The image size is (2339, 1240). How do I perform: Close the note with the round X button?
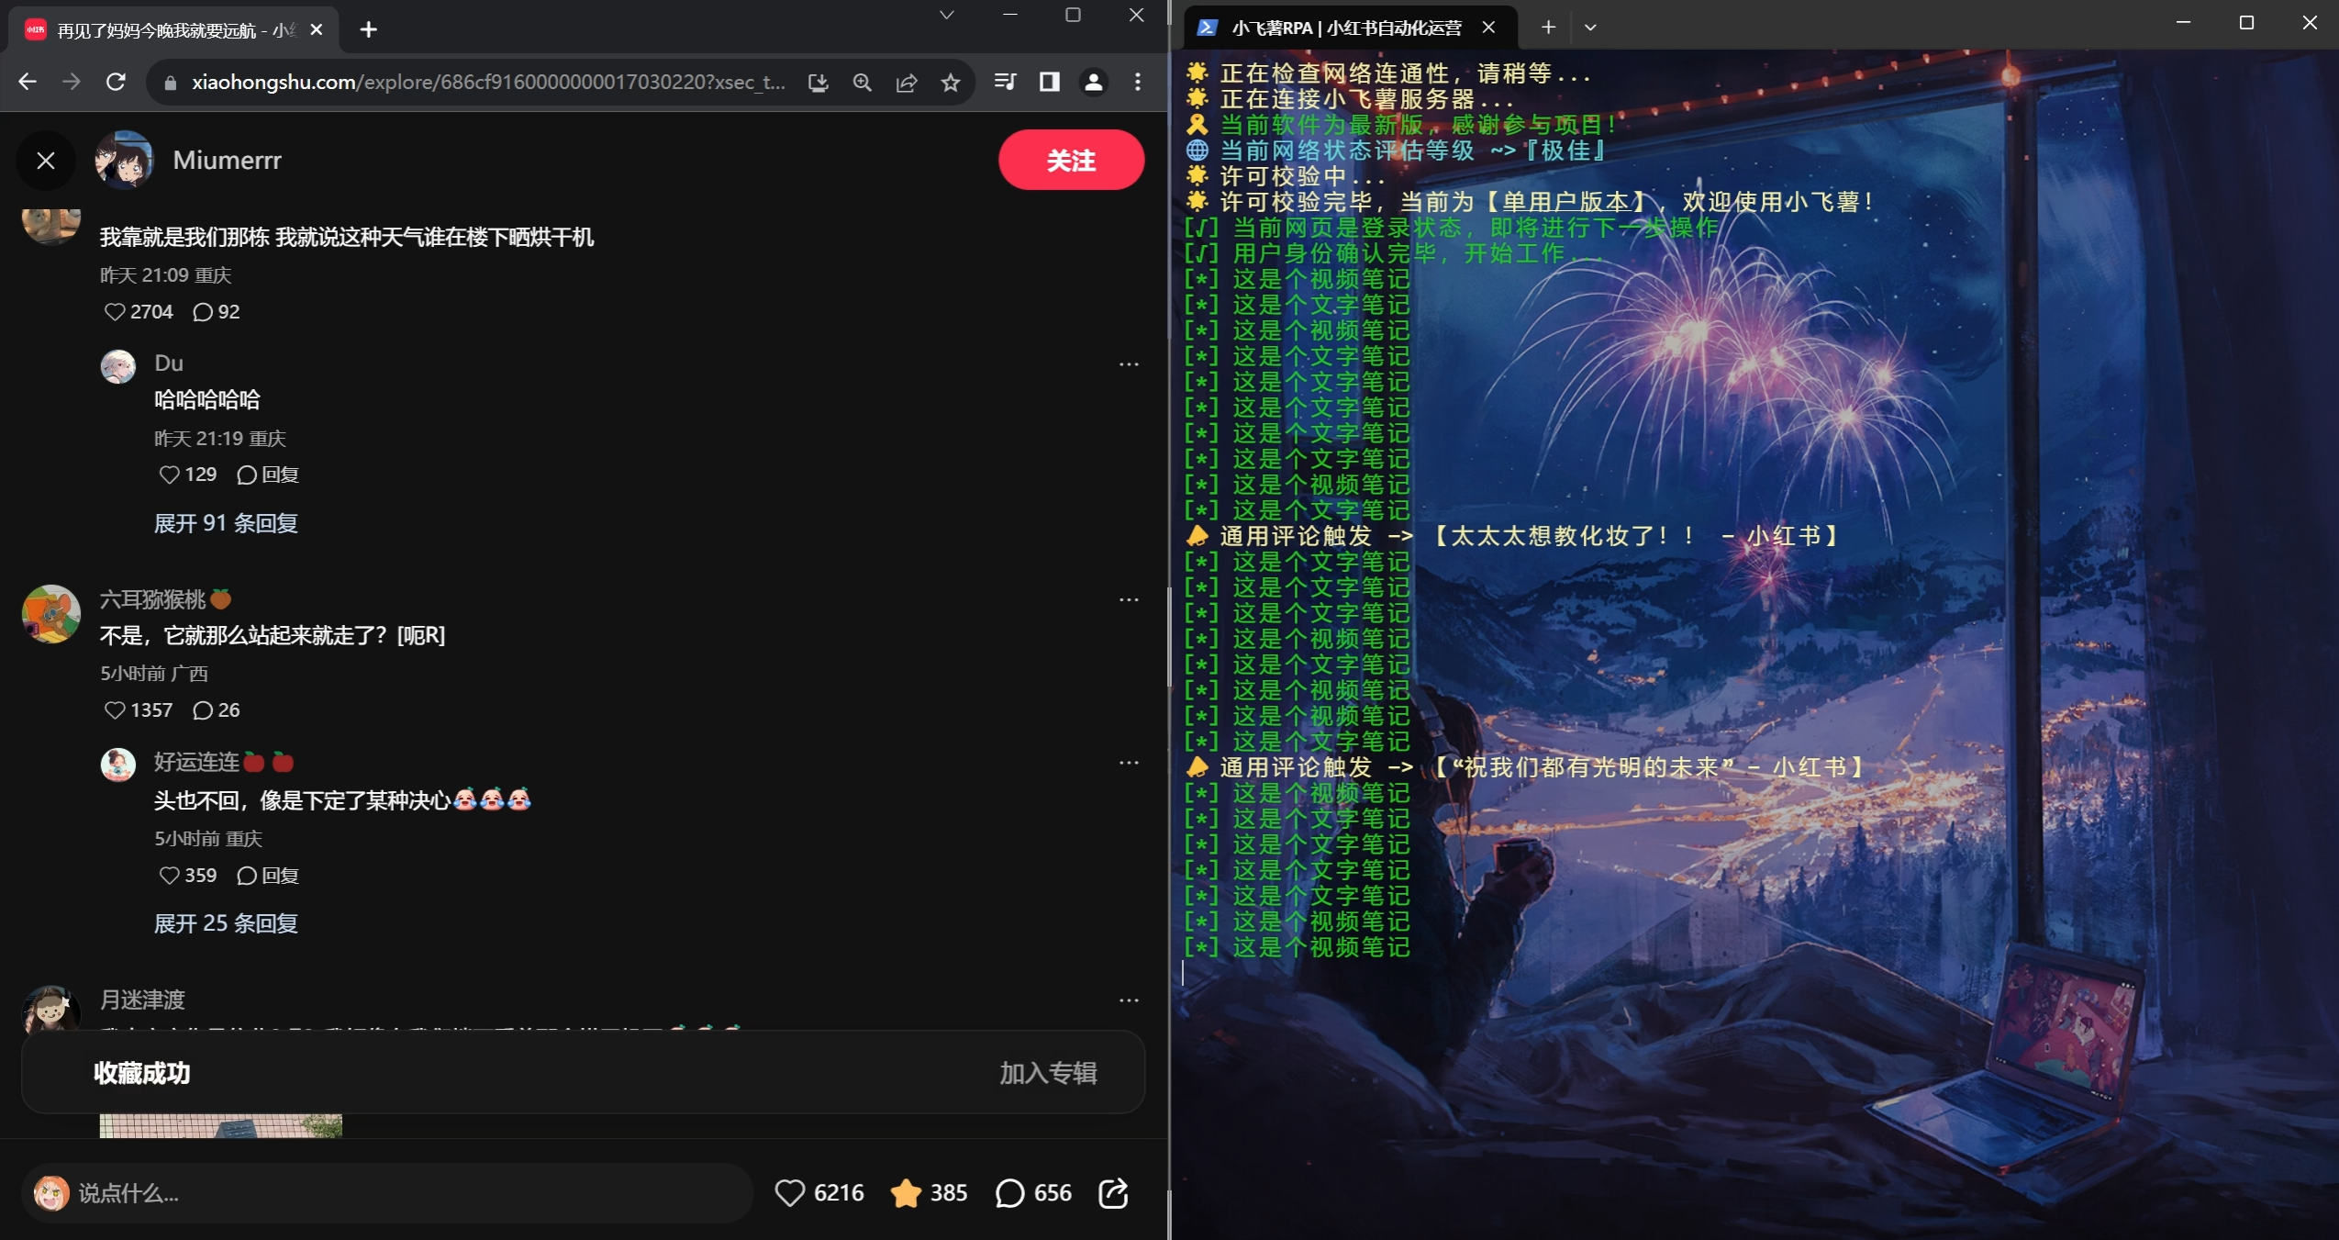click(46, 161)
